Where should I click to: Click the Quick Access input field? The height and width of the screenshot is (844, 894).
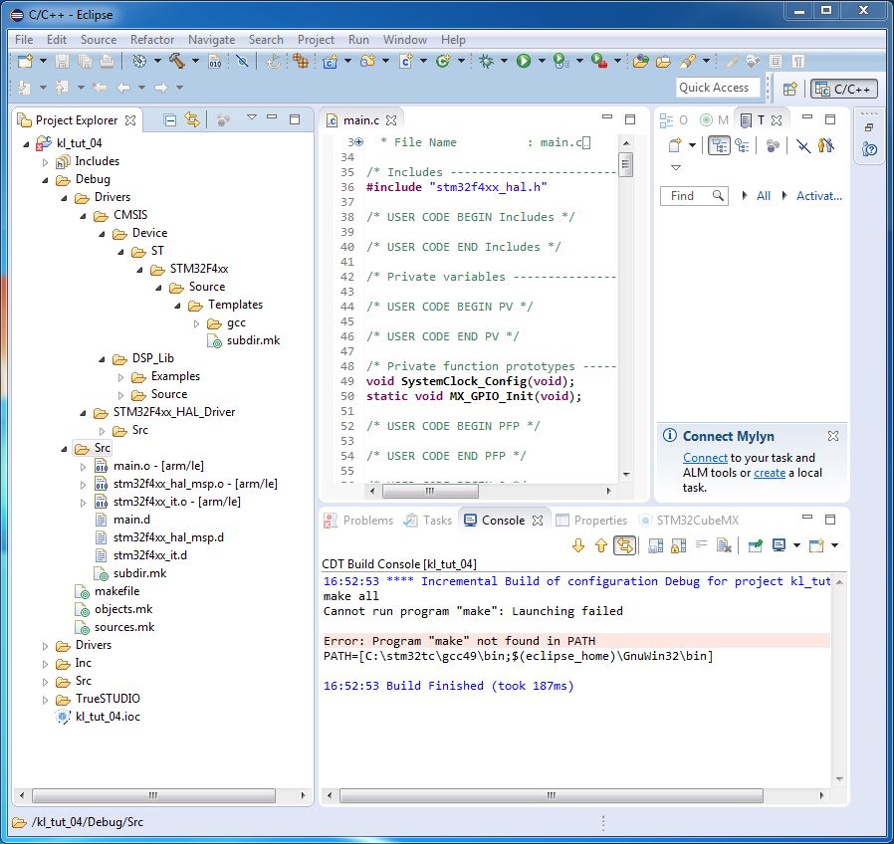pos(719,88)
